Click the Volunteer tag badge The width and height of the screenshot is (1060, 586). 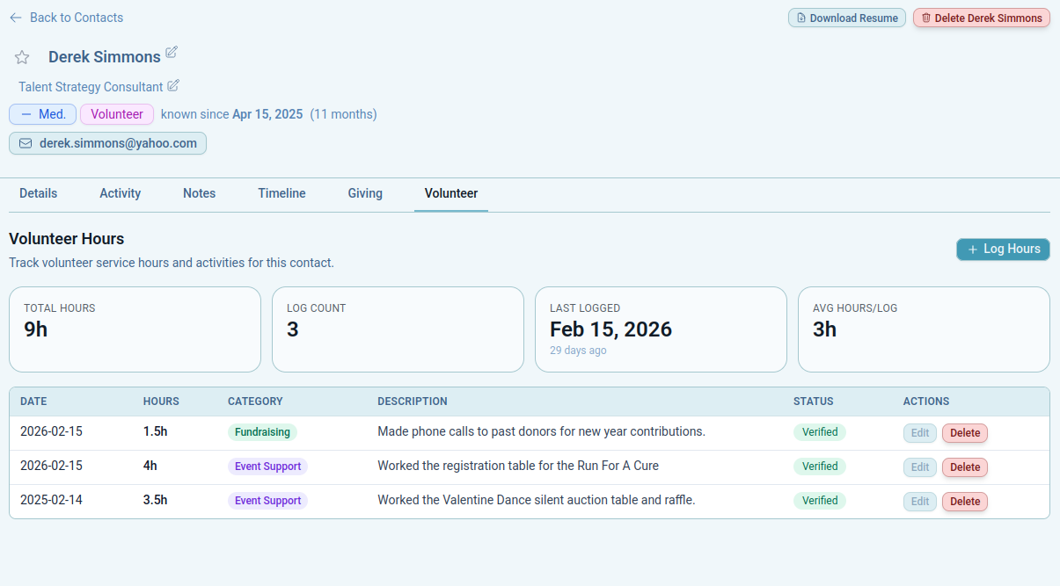point(117,114)
